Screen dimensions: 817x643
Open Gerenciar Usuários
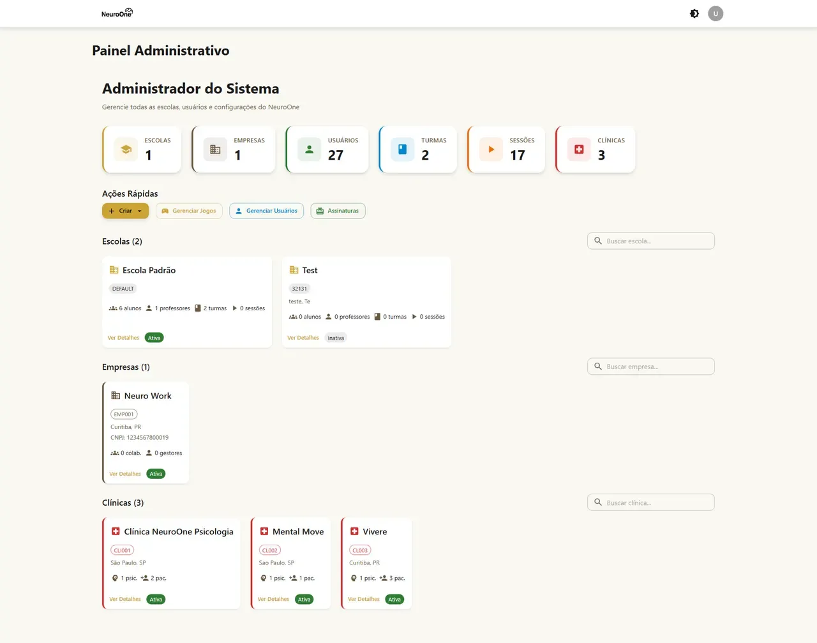coord(267,211)
